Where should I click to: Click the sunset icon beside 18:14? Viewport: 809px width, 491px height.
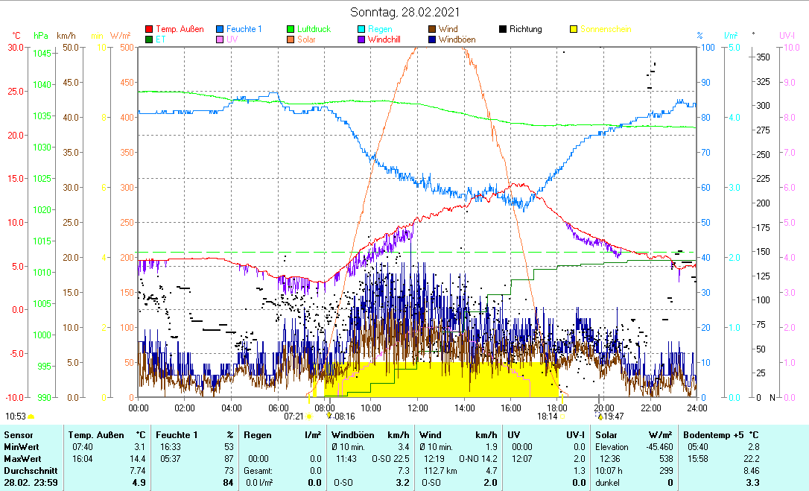(x=562, y=416)
